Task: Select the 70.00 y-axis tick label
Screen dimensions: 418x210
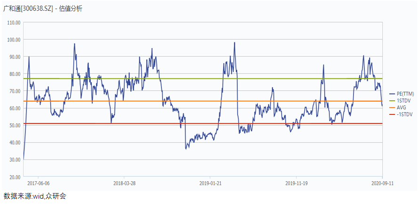Action: point(14,91)
